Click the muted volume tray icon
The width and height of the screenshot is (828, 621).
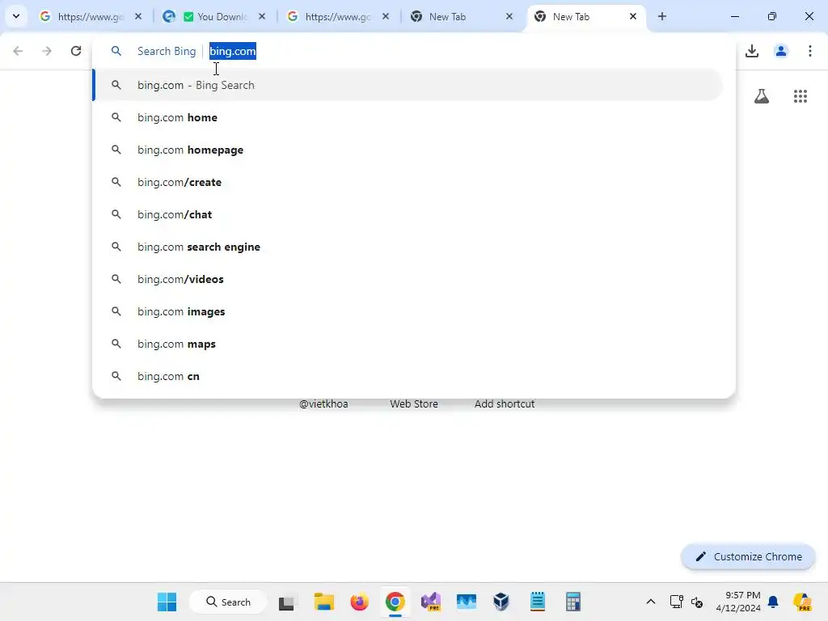697,602
